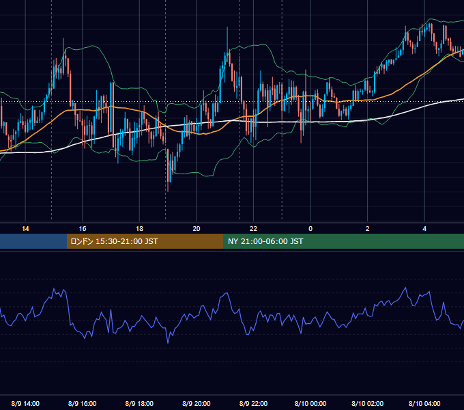Click hour label 20 on the price chart axis

(x=197, y=229)
